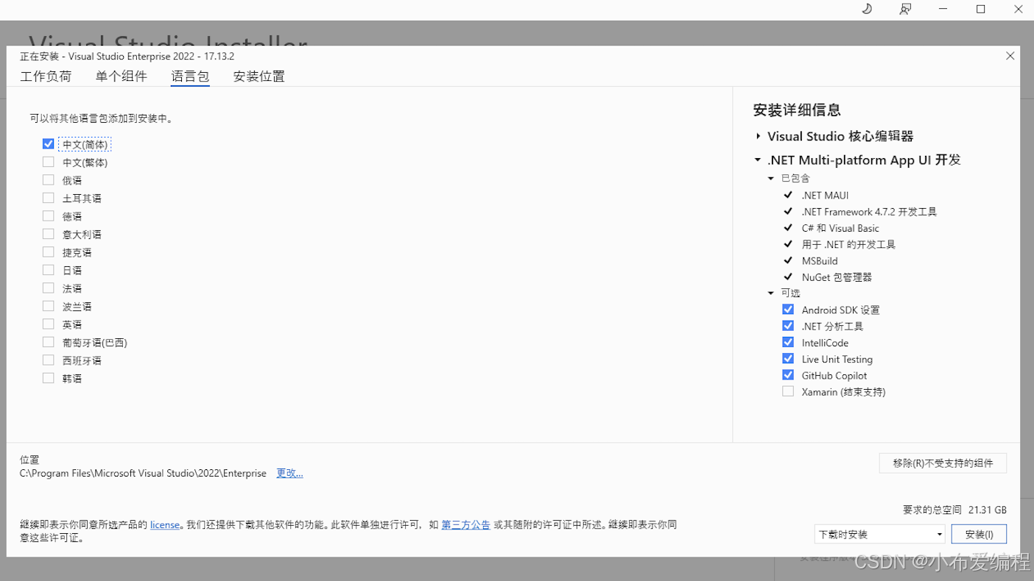Enable the 俄语 language pack

[x=49, y=180]
